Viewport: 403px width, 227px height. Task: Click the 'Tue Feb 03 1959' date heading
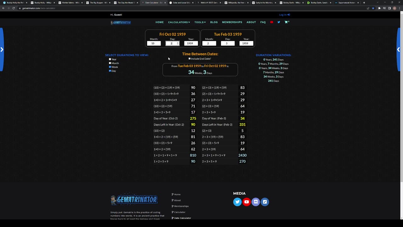[x=228, y=34]
